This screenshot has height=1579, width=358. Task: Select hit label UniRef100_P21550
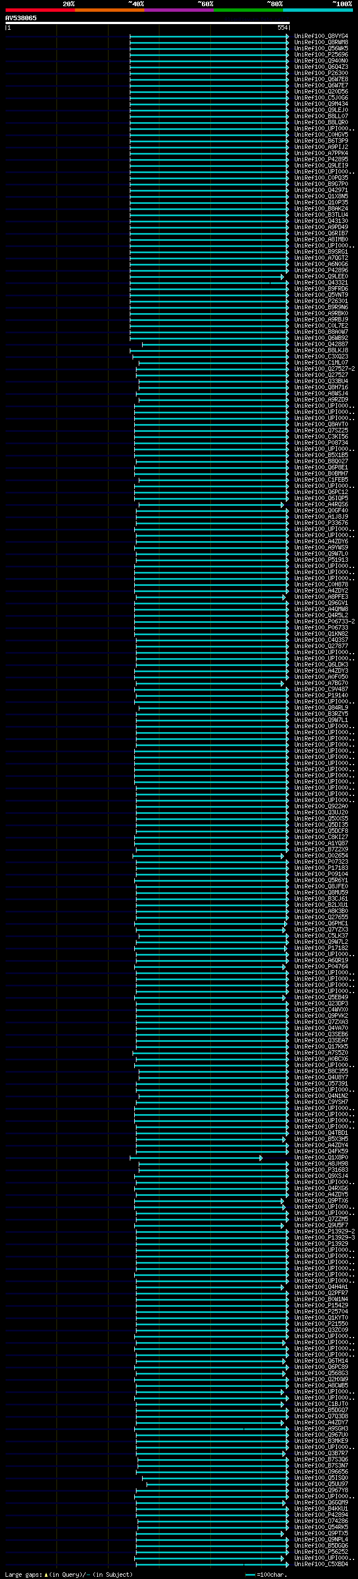321,1324
